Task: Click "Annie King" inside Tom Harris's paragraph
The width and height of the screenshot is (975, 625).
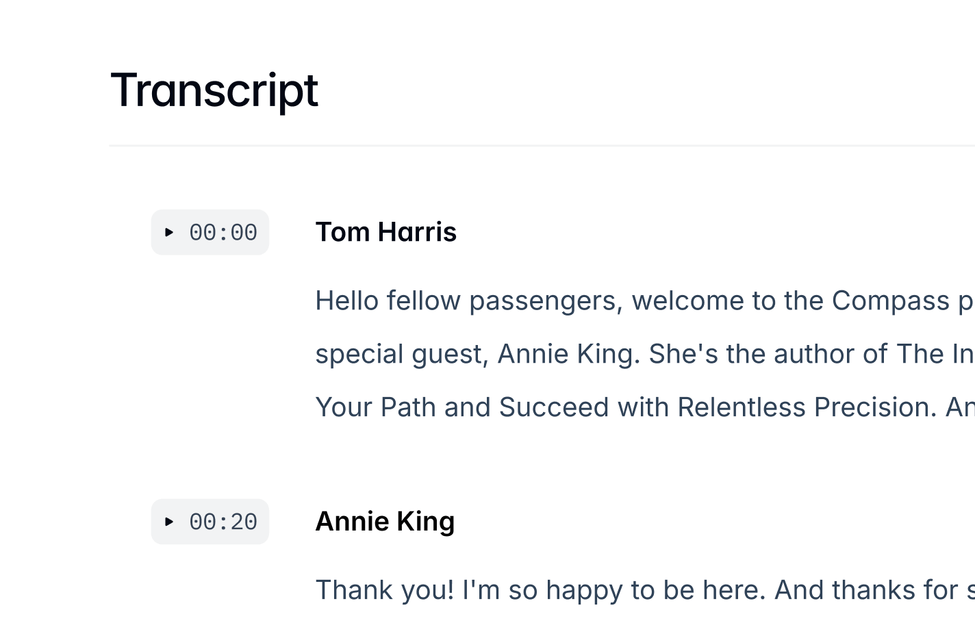Action: pyautogui.click(x=568, y=354)
